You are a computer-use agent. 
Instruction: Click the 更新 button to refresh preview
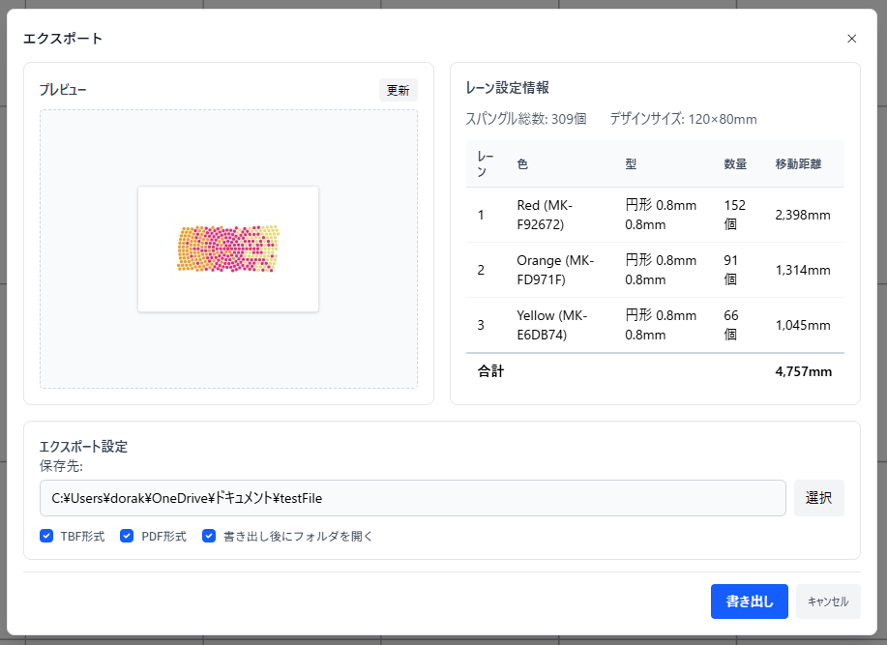pos(397,89)
